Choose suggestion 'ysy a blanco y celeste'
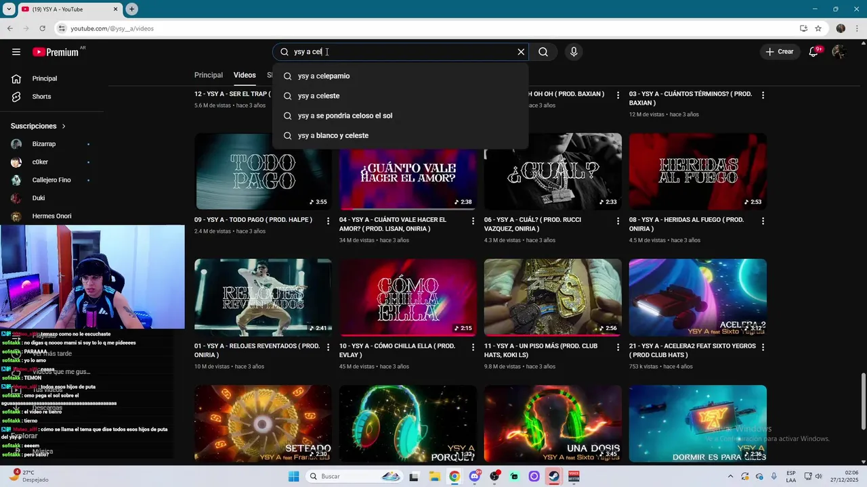This screenshot has height=487, width=867. [x=400, y=135]
